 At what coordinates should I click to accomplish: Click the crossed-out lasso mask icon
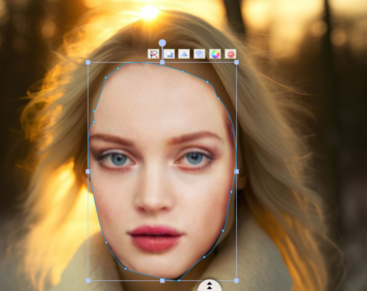[153, 54]
